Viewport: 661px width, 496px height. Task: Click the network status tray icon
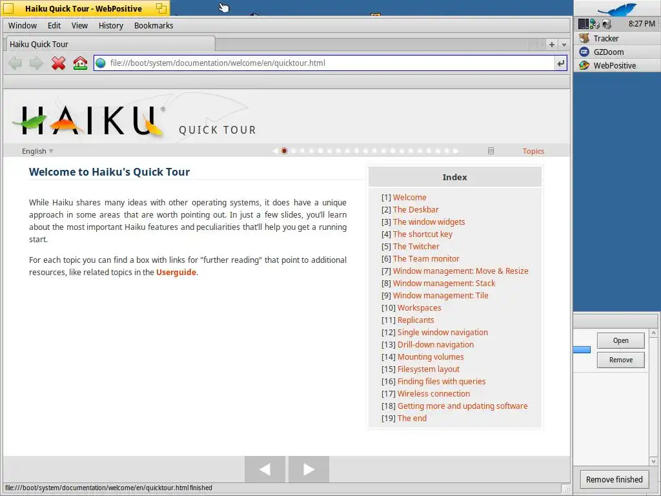(595, 24)
